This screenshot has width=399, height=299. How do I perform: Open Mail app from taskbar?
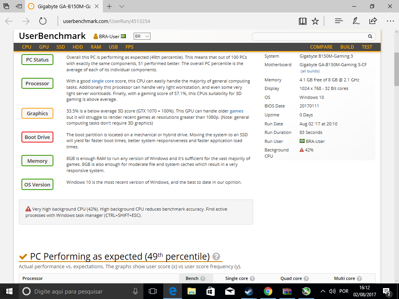(x=230, y=291)
